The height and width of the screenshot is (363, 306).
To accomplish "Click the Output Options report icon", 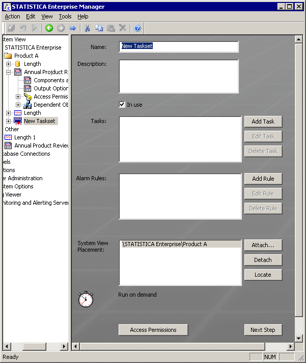I will (x=27, y=88).
